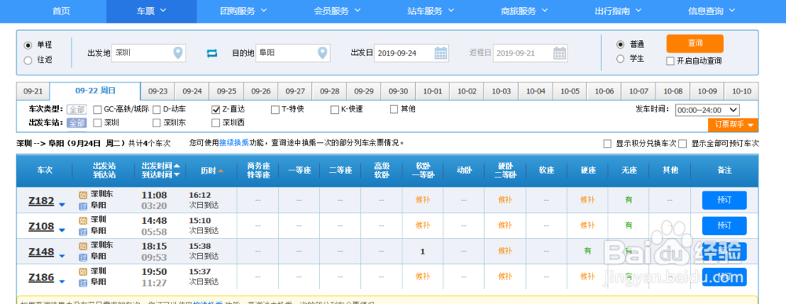Click the 出发地 input showing 深圳
786x304 pixels.
(x=149, y=53)
